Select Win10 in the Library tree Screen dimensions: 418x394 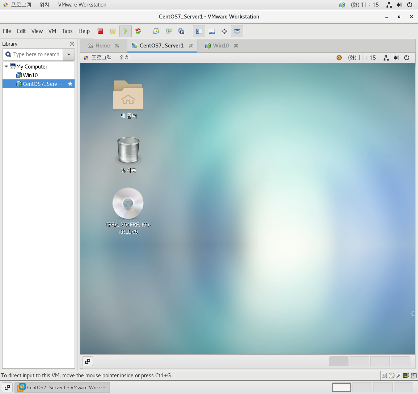pos(27,75)
